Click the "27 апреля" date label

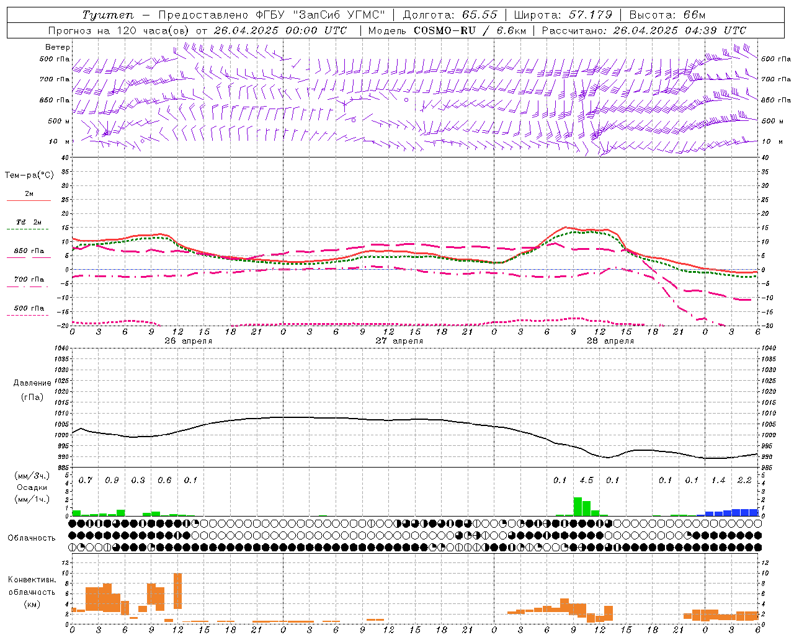[x=399, y=341]
